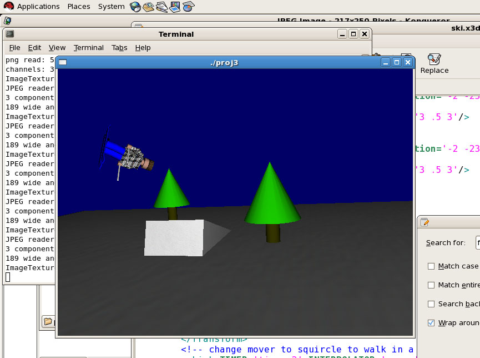
Task: Launch the email client from top panel
Action: point(148,7)
